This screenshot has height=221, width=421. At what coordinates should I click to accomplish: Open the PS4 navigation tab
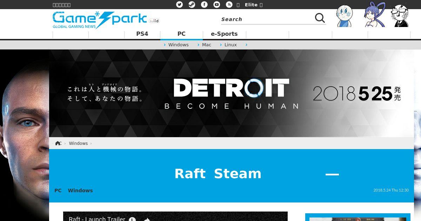tap(142, 34)
